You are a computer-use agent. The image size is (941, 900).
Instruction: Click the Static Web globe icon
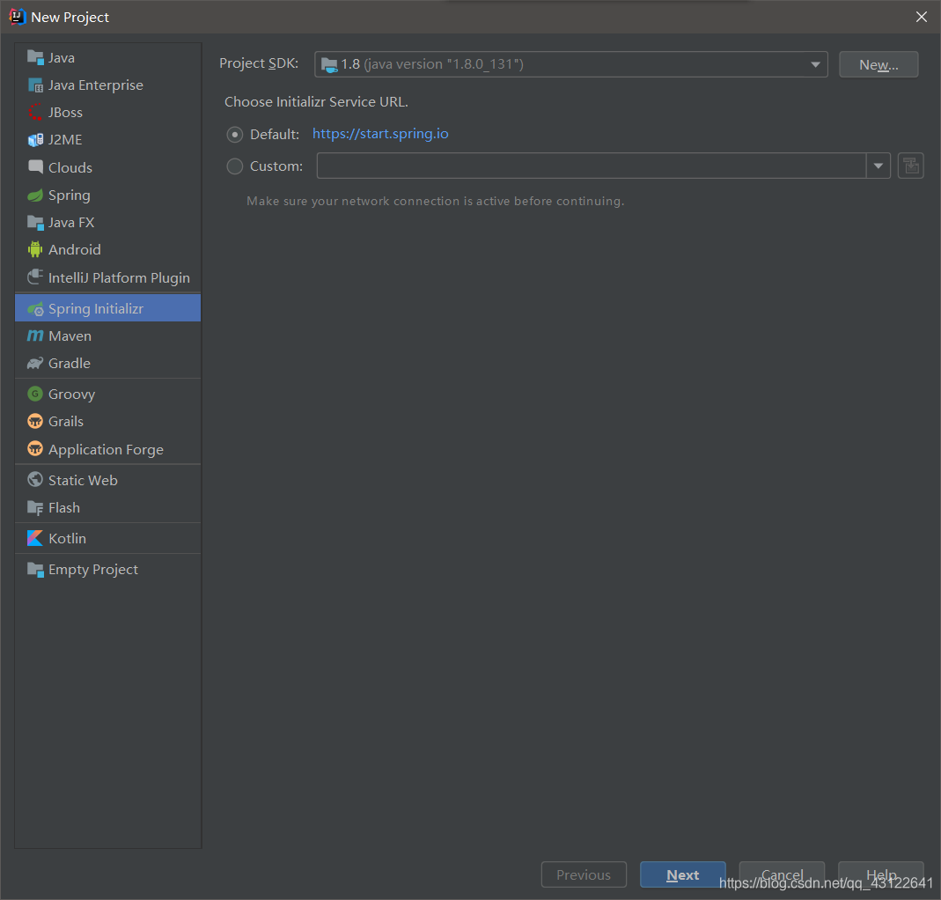35,480
